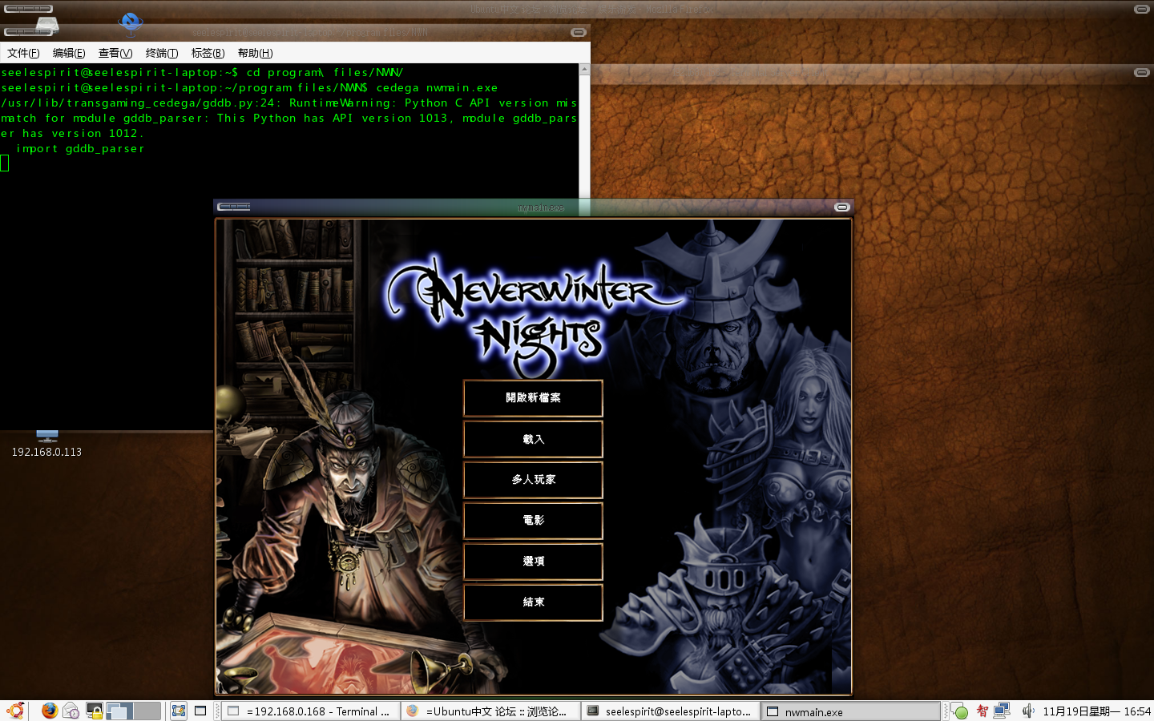Open the 帮助(H) menu in terminal
This screenshot has height=721, width=1154.
(255, 53)
